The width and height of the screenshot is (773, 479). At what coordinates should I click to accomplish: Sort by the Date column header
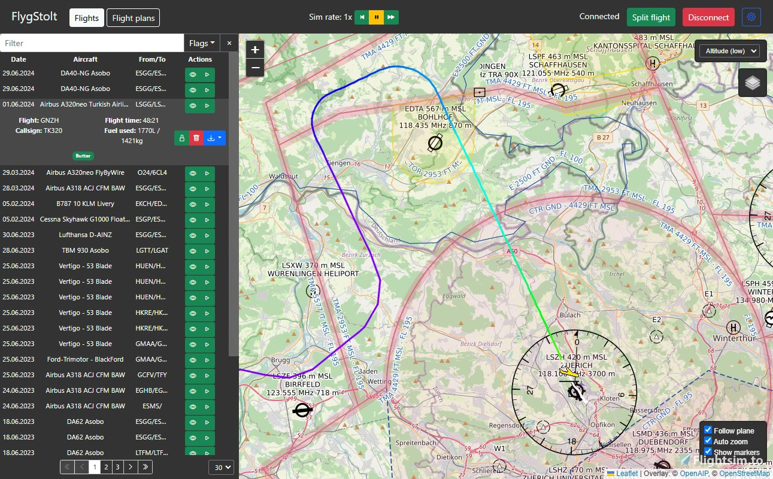tap(19, 59)
